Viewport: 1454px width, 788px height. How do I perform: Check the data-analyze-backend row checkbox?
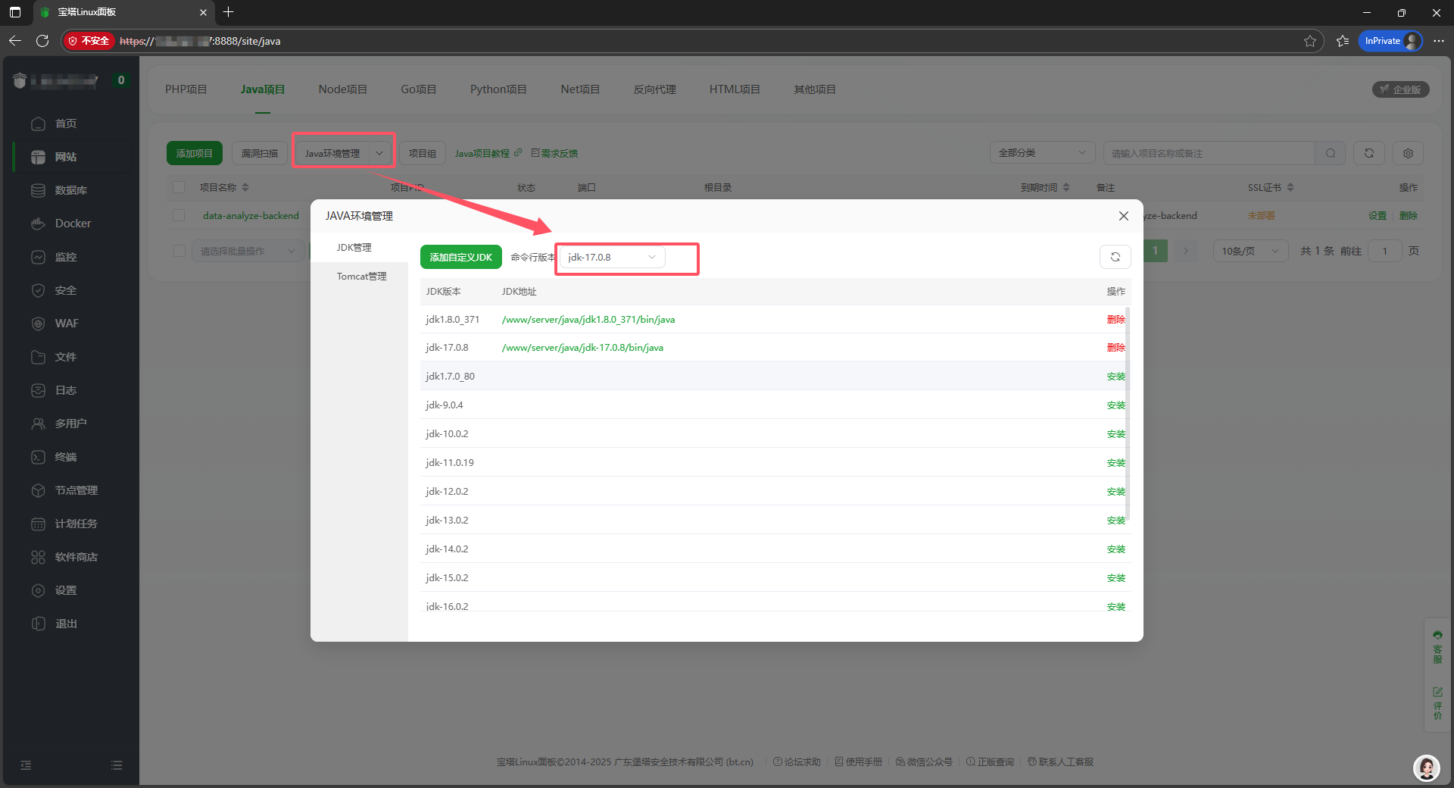pos(179,215)
